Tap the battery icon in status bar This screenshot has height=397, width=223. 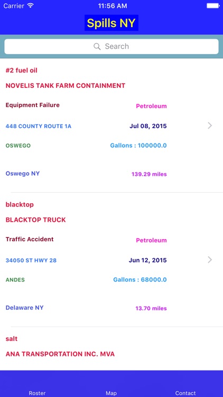[213, 6]
